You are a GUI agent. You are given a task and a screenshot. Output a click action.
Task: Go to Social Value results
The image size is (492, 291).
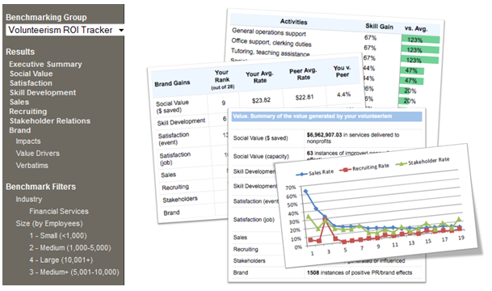coord(31,74)
